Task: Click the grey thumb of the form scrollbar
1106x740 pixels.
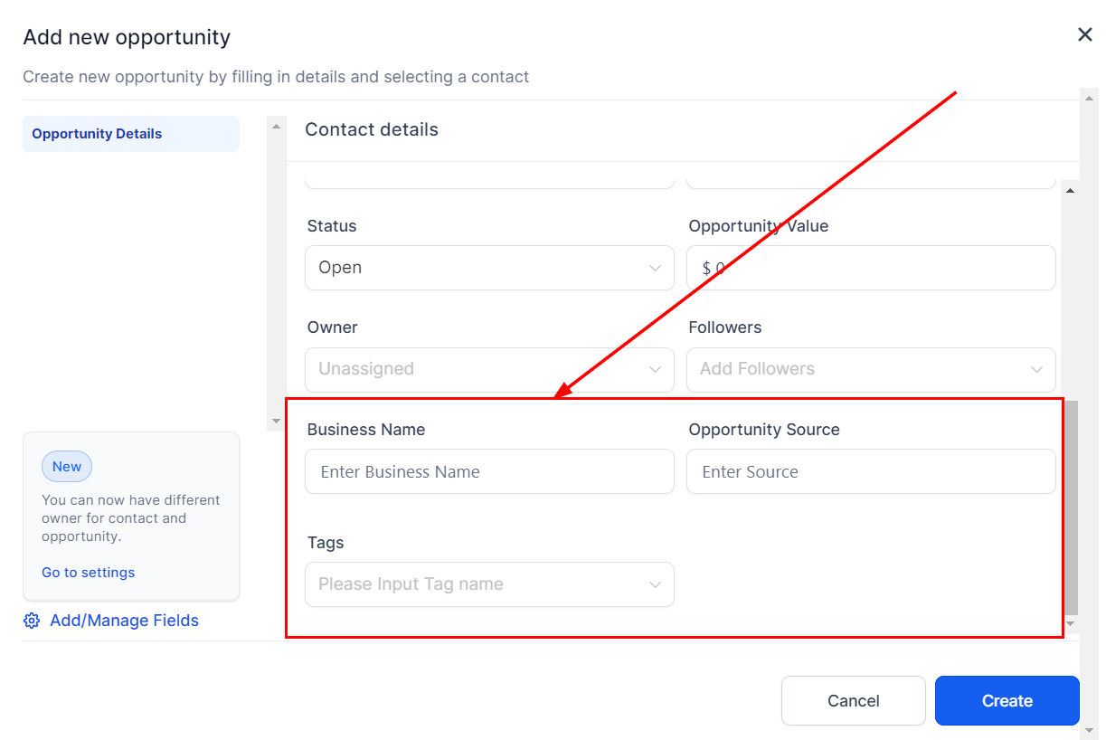Action: [1071, 507]
